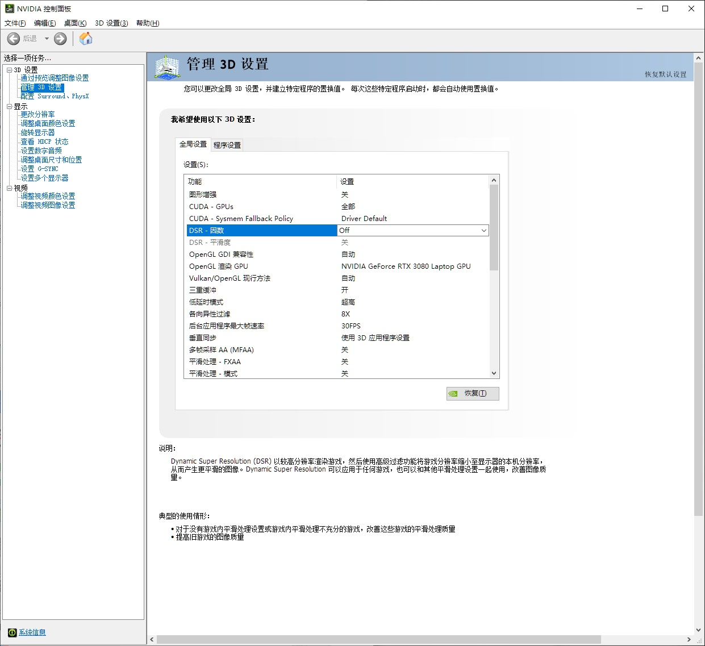Open 通过预览调整图像设置 in task tree
The height and width of the screenshot is (646, 705).
tap(55, 78)
